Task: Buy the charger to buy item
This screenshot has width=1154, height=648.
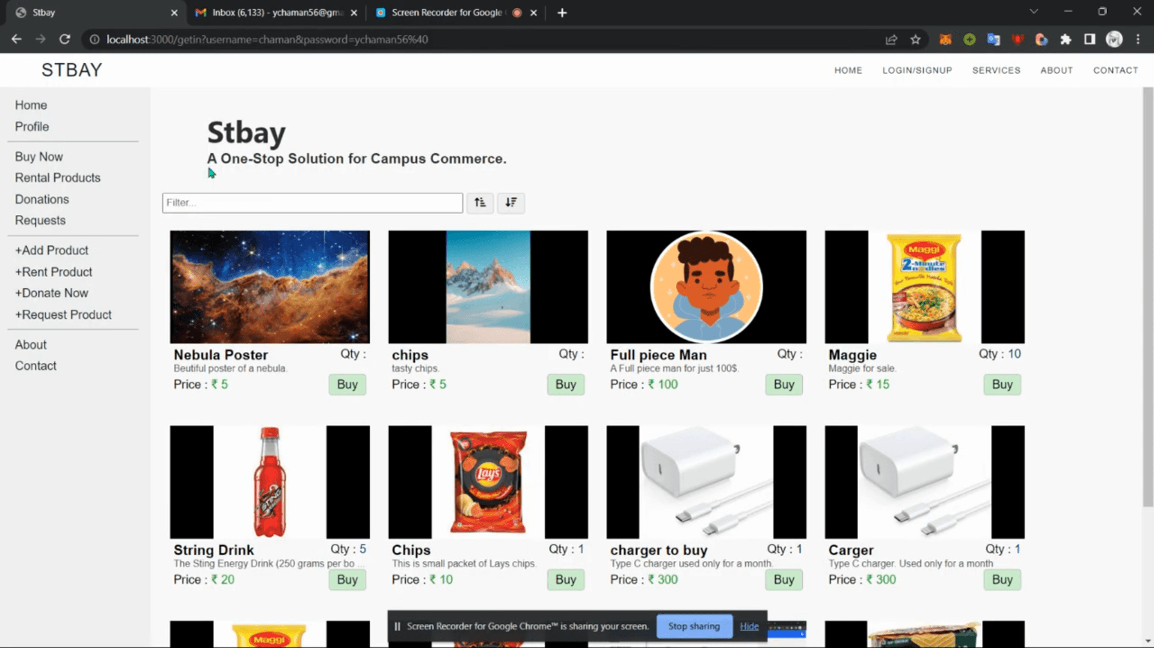Action: (784, 580)
